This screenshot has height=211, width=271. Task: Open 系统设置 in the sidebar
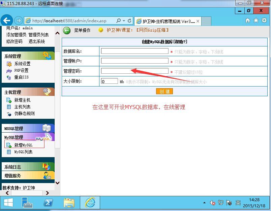coord(22,64)
